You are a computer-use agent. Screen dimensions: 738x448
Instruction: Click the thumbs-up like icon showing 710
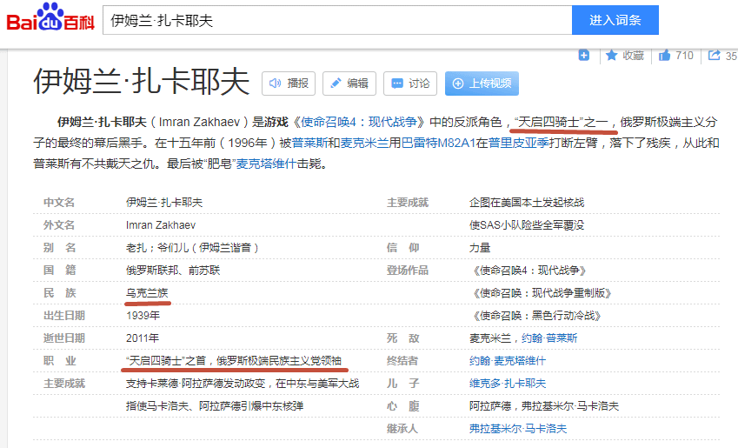tap(665, 56)
